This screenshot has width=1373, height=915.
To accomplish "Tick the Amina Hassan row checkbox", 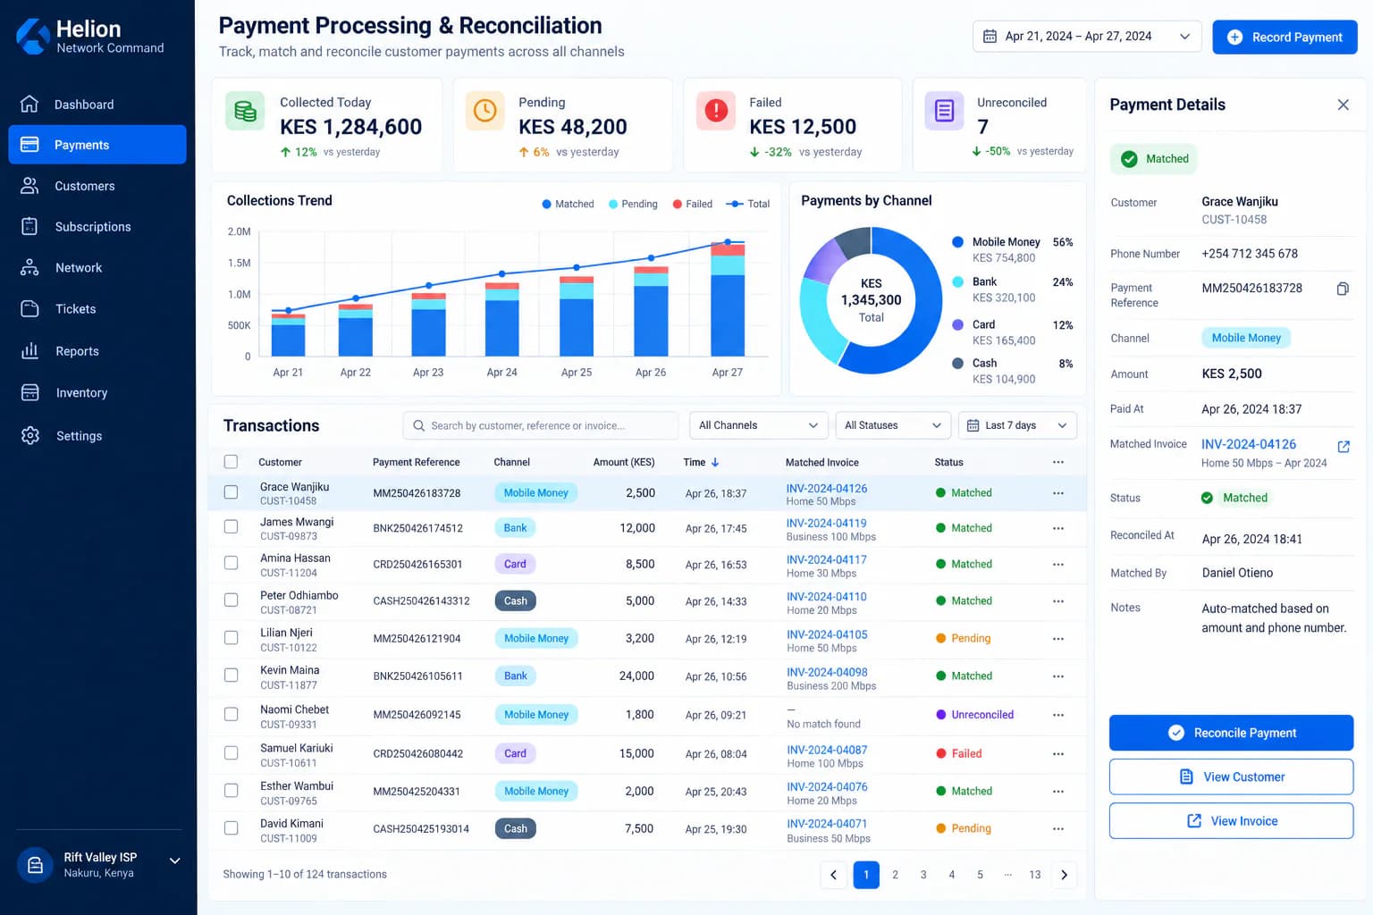I will tap(231, 563).
